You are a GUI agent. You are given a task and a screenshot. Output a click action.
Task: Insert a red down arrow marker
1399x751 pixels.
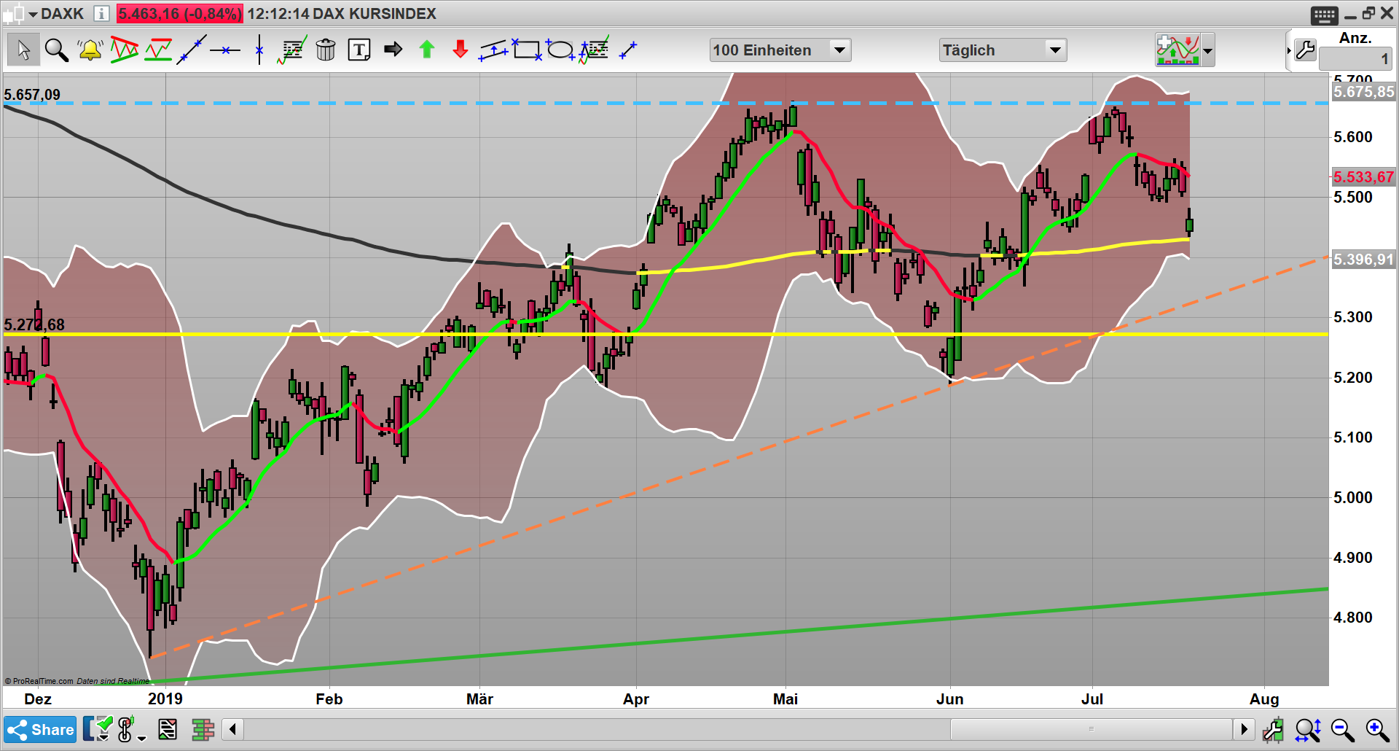pyautogui.click(x=461, y=50)
